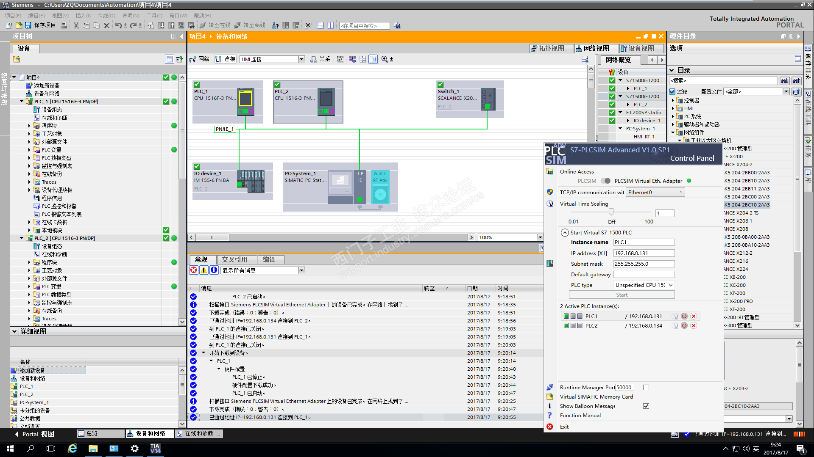
Task: Click the 保存项目 save project icon
Action: pos(28,25)
